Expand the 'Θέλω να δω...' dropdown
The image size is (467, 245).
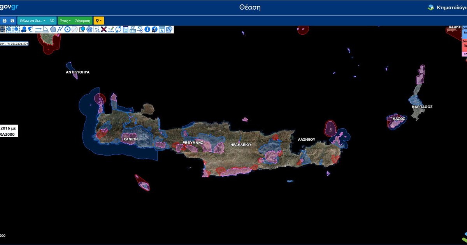click(33, 21)
